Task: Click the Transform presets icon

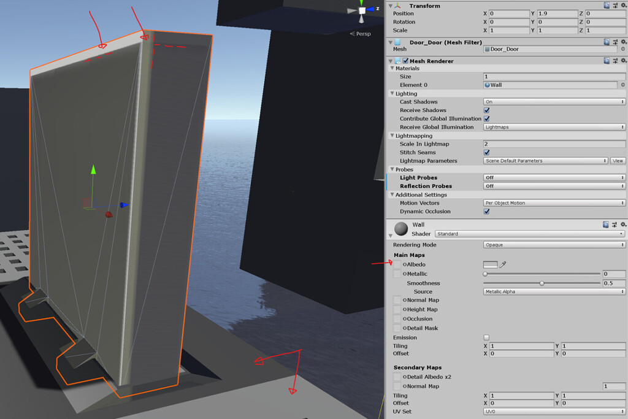Action: (615, 6)
